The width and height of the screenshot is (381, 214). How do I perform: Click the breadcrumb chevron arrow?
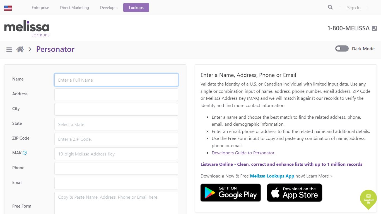30,49
